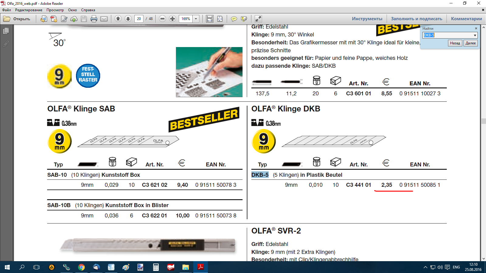Click the envelope email icon
Screen dimensions: 486x273
point(104,19)
